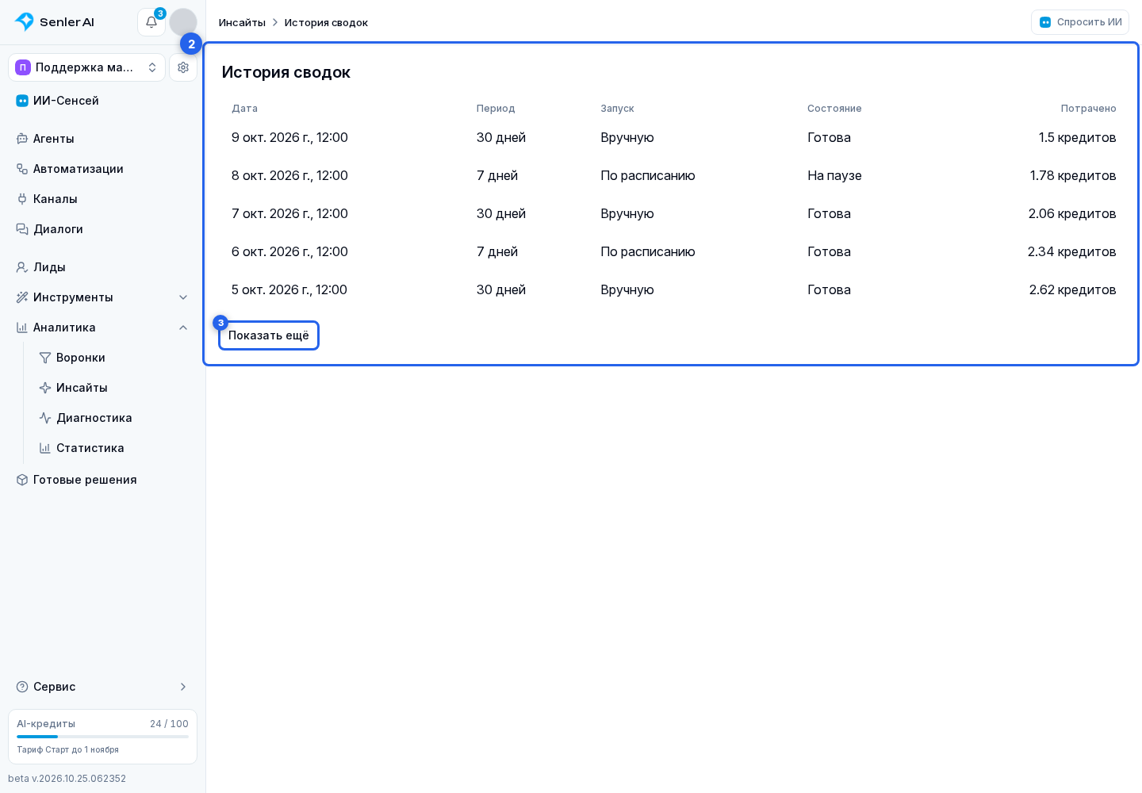Click the date 6 окт. 2026 г., 12:00
1142x793 pixels.
pyautogui.click(x=289, y=252)
